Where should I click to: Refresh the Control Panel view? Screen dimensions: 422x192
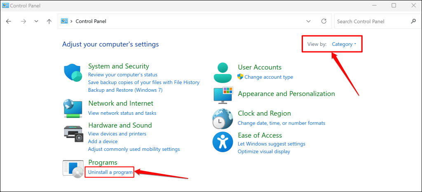point(324,21)
